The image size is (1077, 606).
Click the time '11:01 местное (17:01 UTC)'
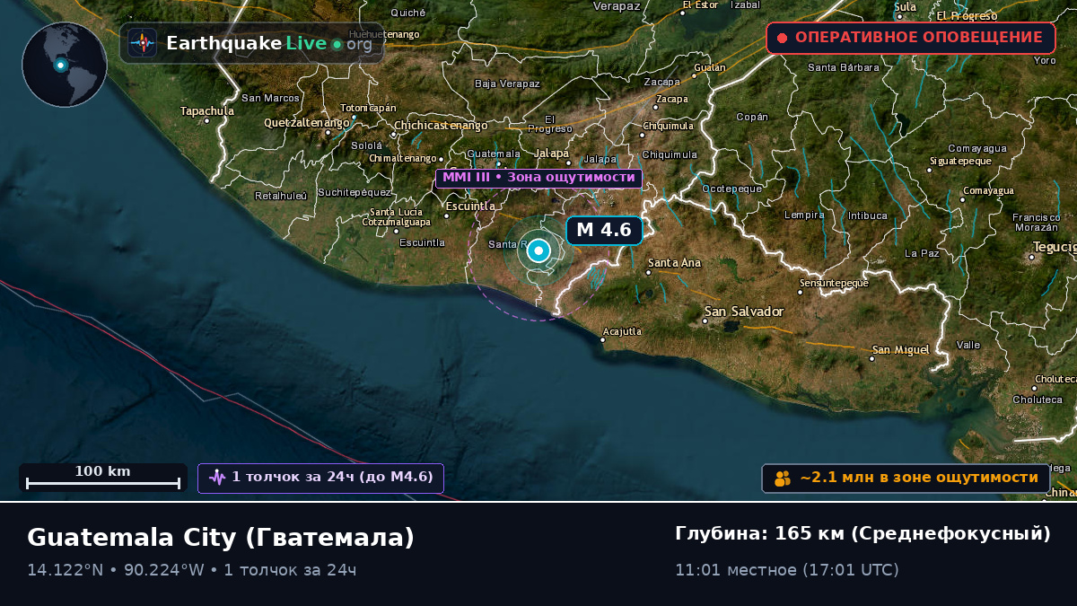787,570
